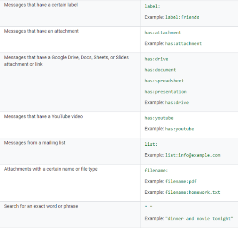Click the has:document operator

(x=160, y=70)
